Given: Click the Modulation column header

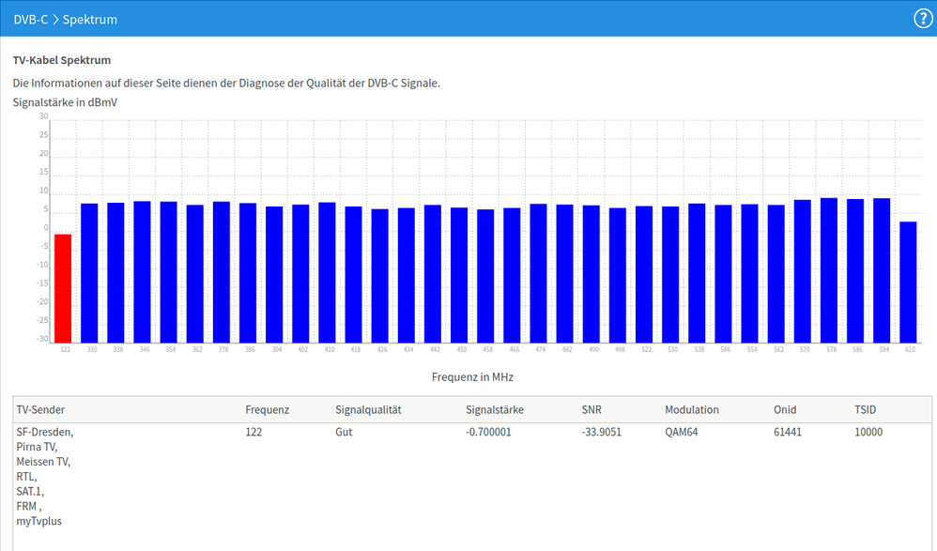Looking at the screenshot, I should 692,410.
